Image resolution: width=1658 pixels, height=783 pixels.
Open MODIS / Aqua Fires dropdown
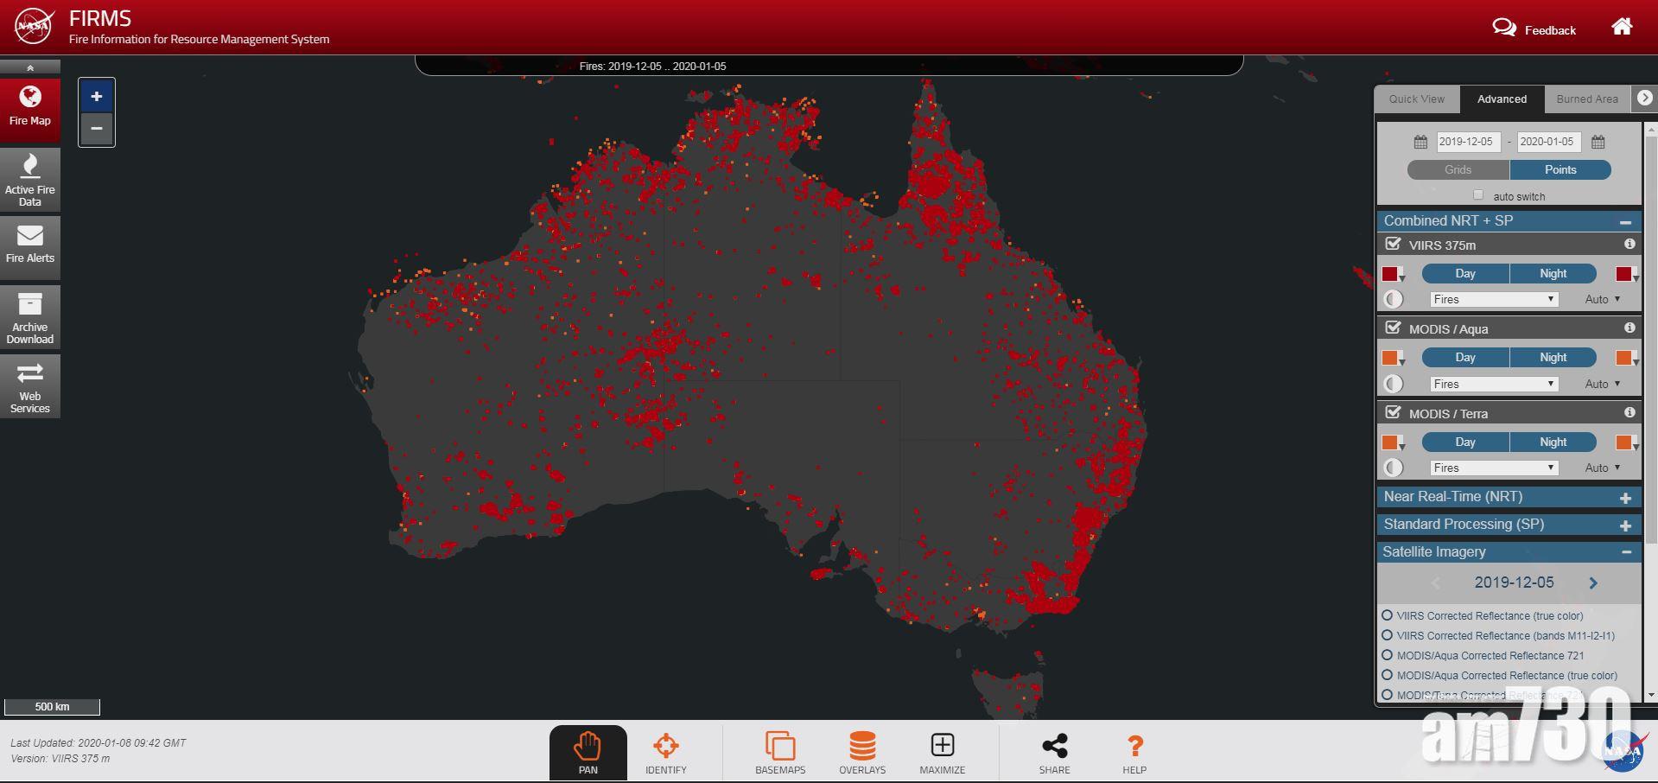tap(1494, 384)
